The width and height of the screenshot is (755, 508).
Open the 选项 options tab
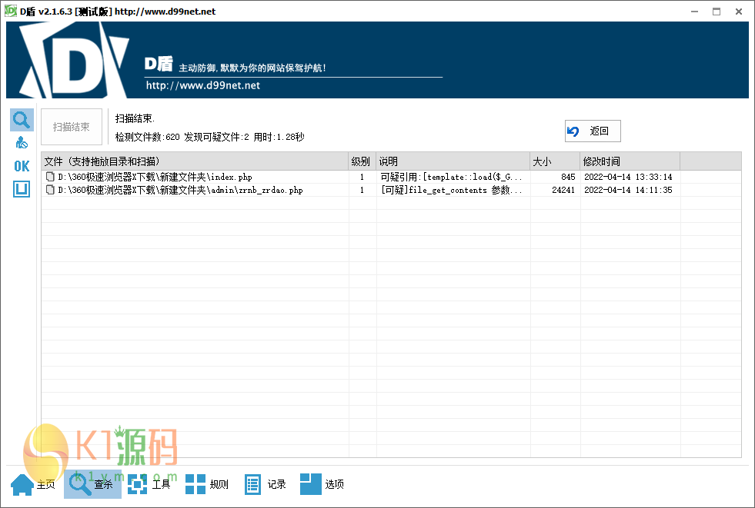point(322,484)
